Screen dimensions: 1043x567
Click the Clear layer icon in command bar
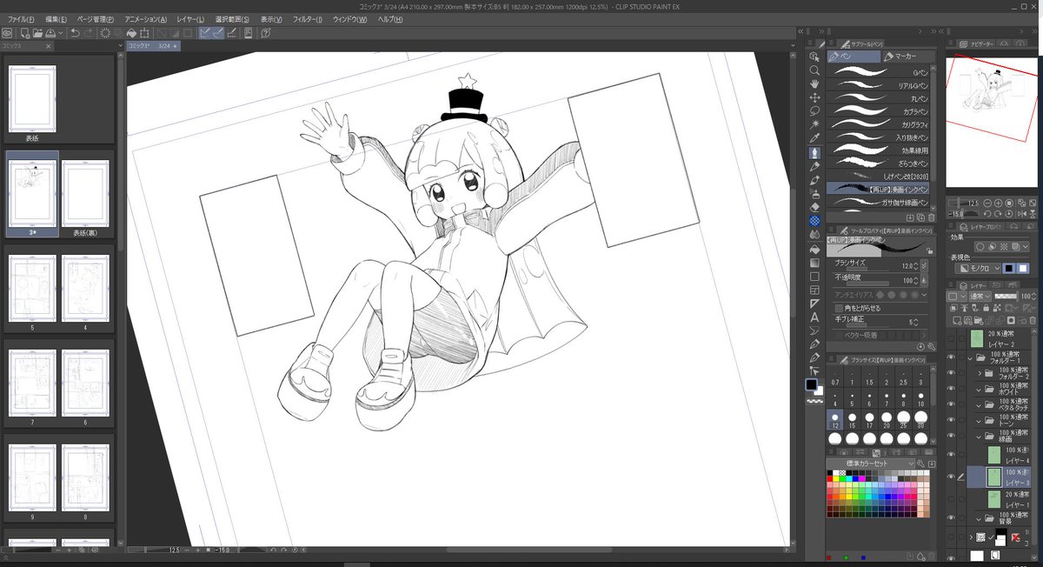point(105,33)
